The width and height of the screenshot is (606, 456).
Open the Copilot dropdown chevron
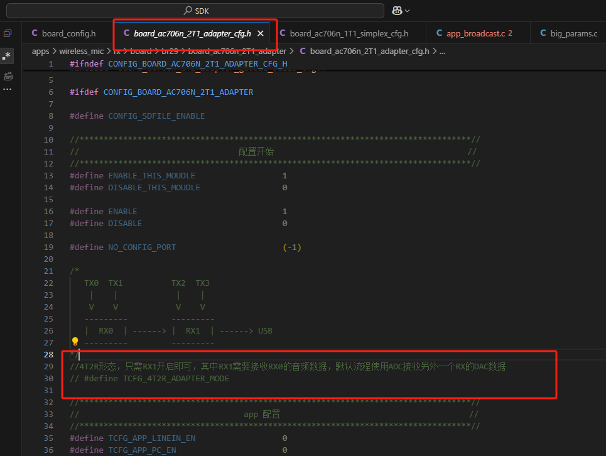[x=408, y=11]
